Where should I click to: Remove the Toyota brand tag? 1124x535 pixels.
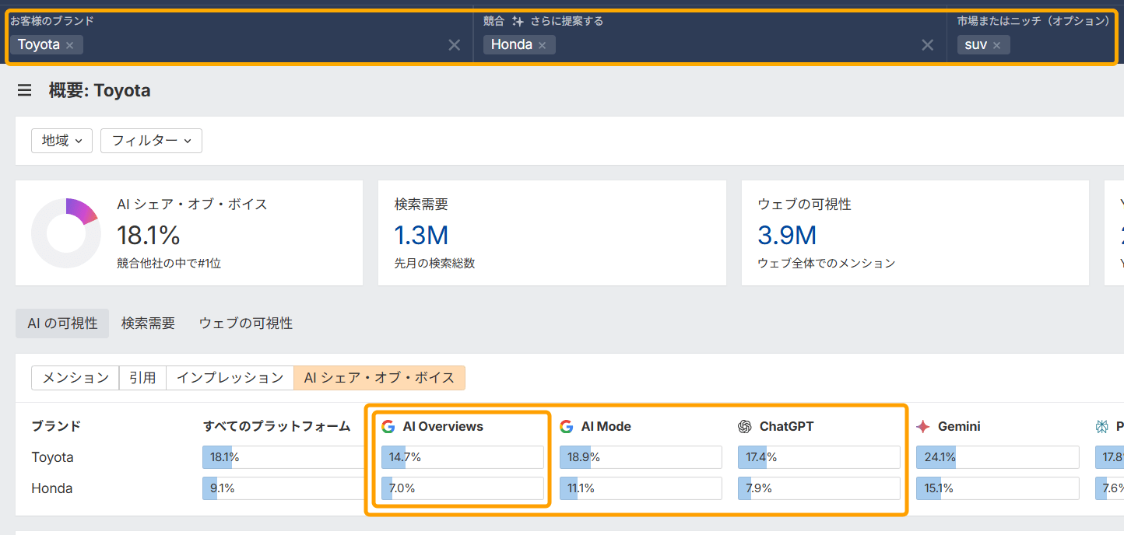point(70,45)
